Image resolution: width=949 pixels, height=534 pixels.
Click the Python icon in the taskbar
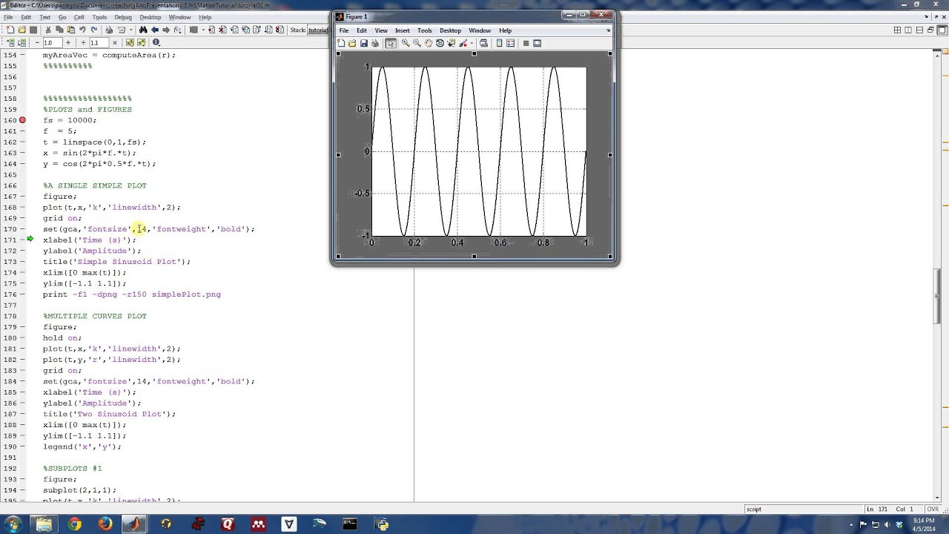click(x=382, y=524)
